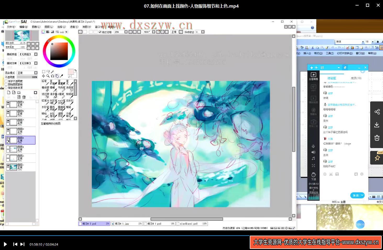Switch to the xiaodiaozi.psd document tab
This screenshot has height=250, width=383.
[x=192, y=224]
